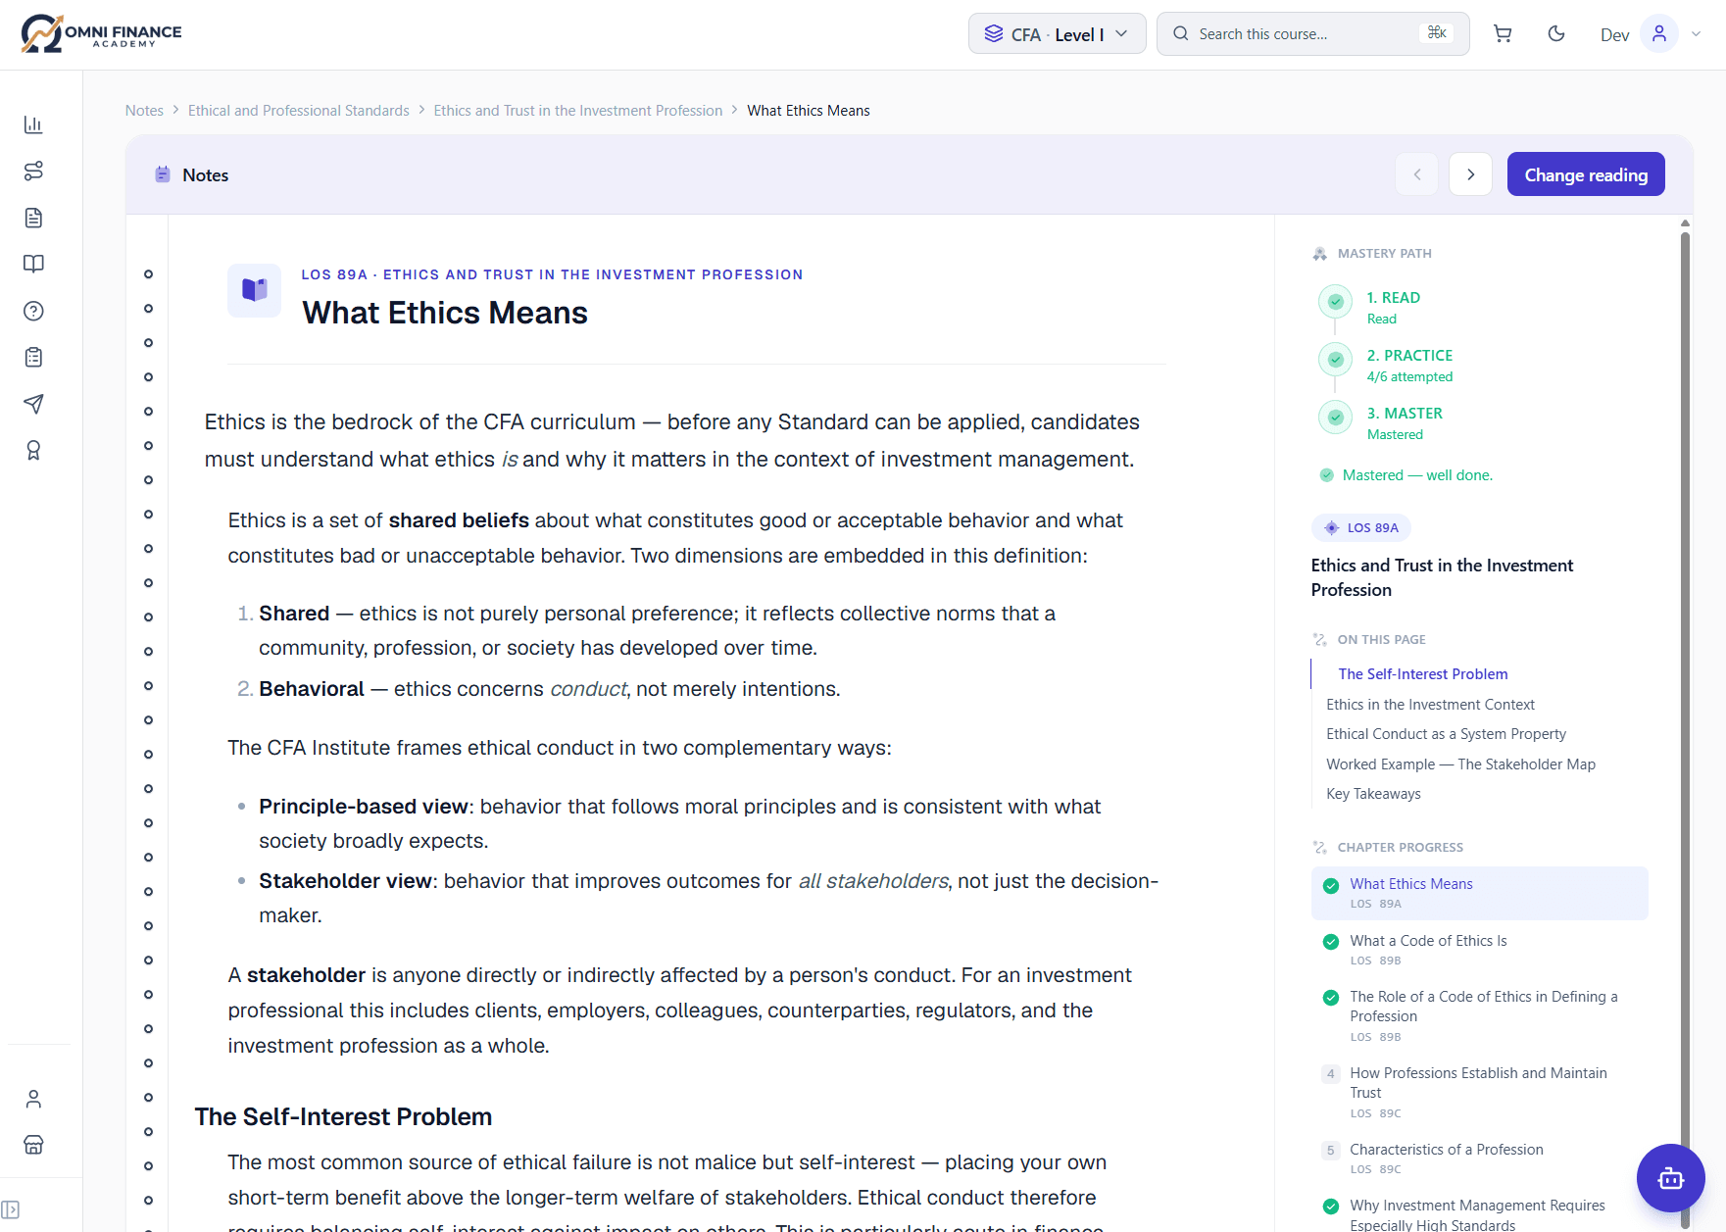The width and height of the screenshot is (1726, 1232).
Task: Open the paper plane send sidebar icon
Action: pos(33,404)
